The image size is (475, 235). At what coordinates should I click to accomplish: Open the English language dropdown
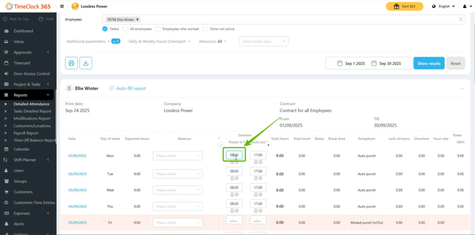click(x=443, y=7)
